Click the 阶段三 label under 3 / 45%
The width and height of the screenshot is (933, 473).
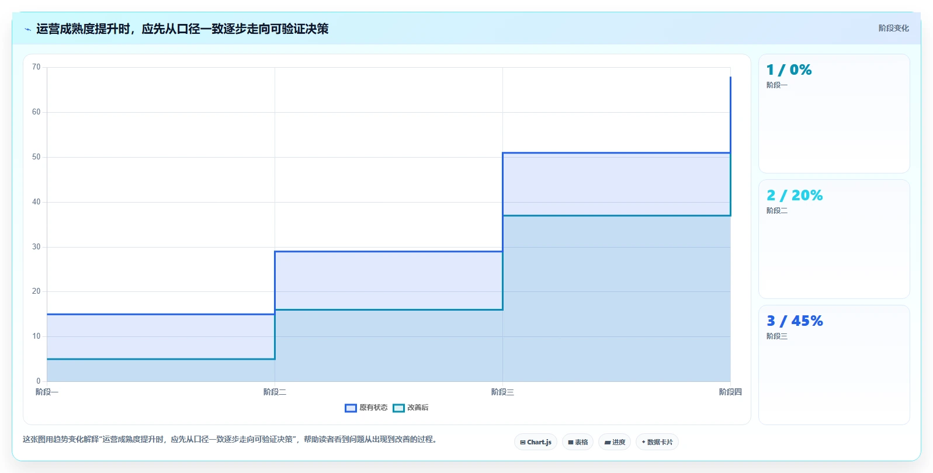tap(777, 336)
